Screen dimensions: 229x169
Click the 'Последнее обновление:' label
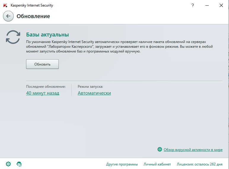click(x=46, y=87)
